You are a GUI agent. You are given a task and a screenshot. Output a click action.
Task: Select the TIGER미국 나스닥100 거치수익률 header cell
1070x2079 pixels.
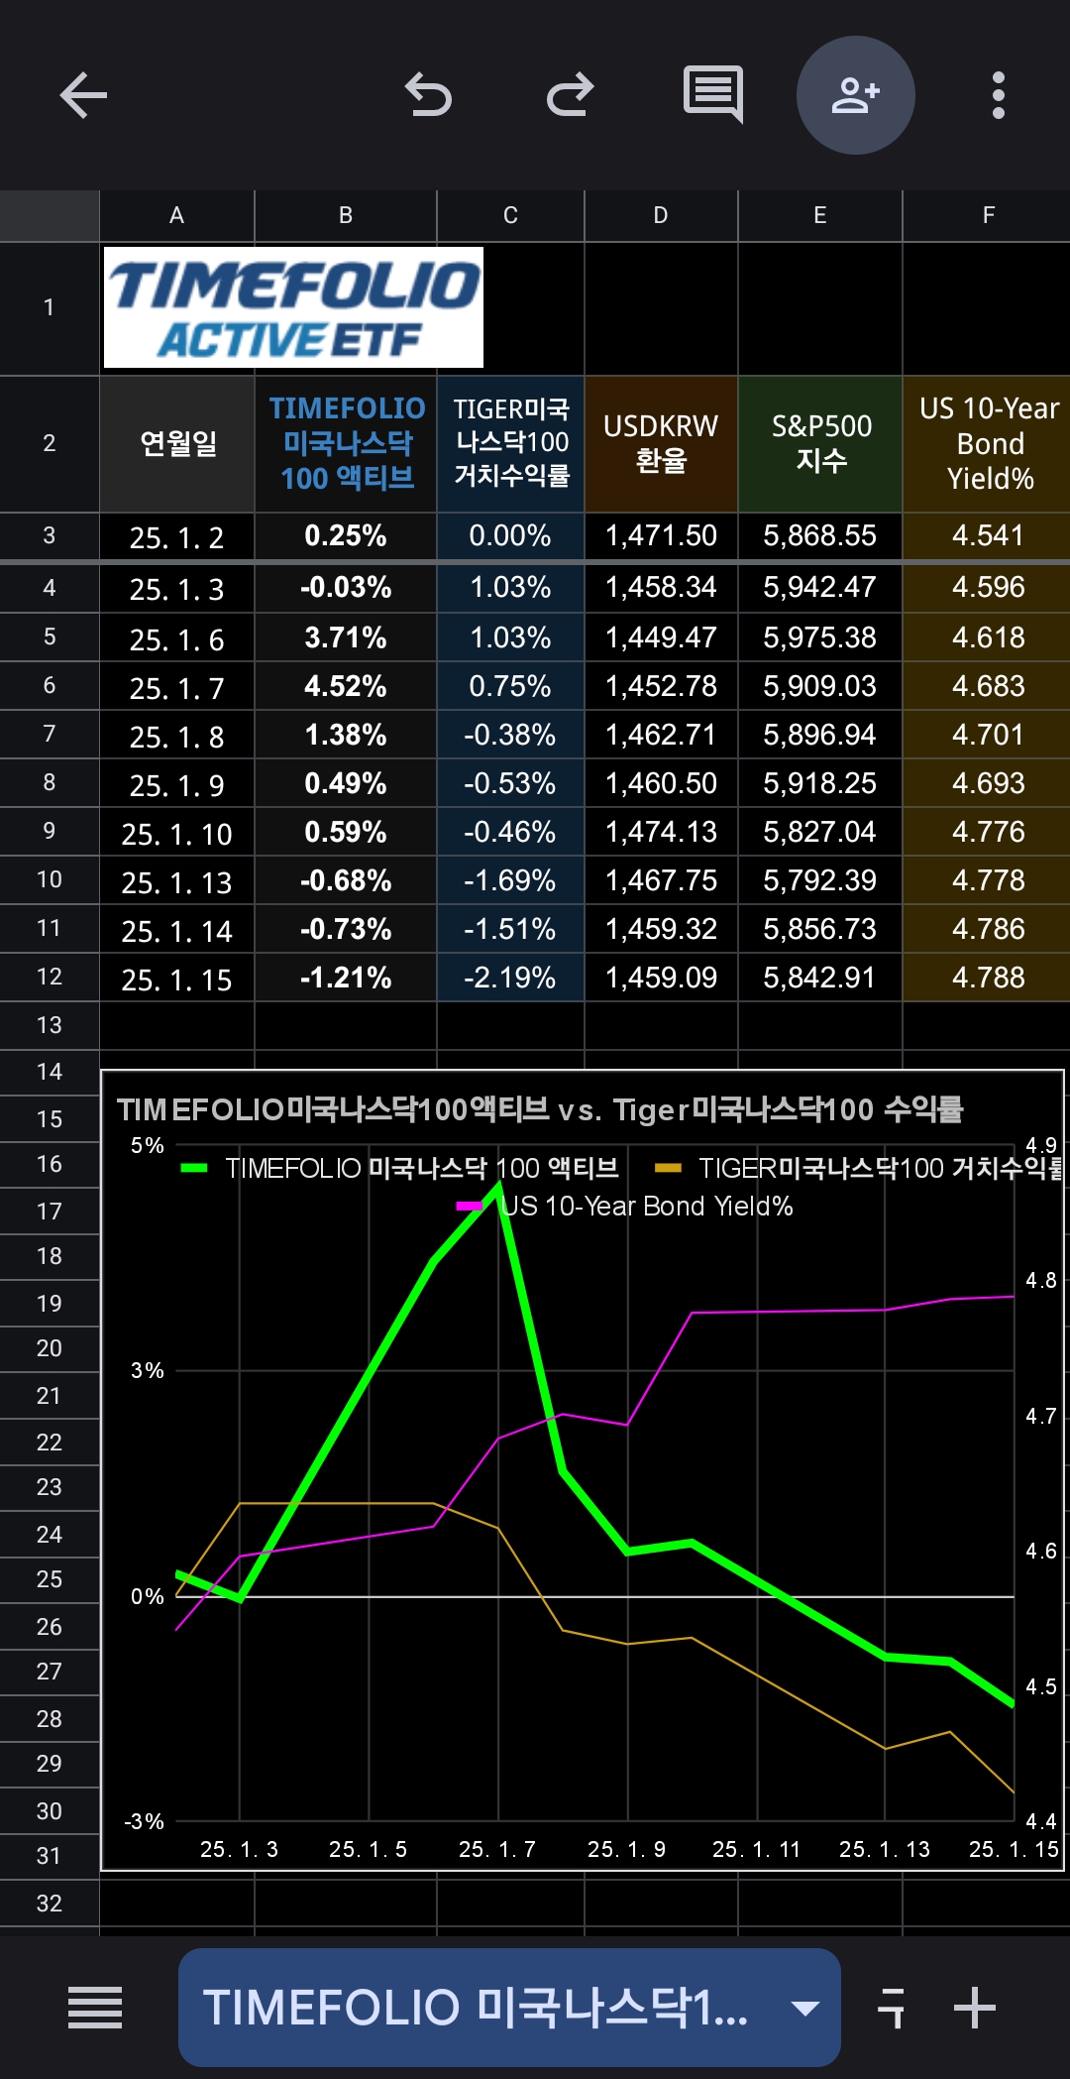point(510,443)
